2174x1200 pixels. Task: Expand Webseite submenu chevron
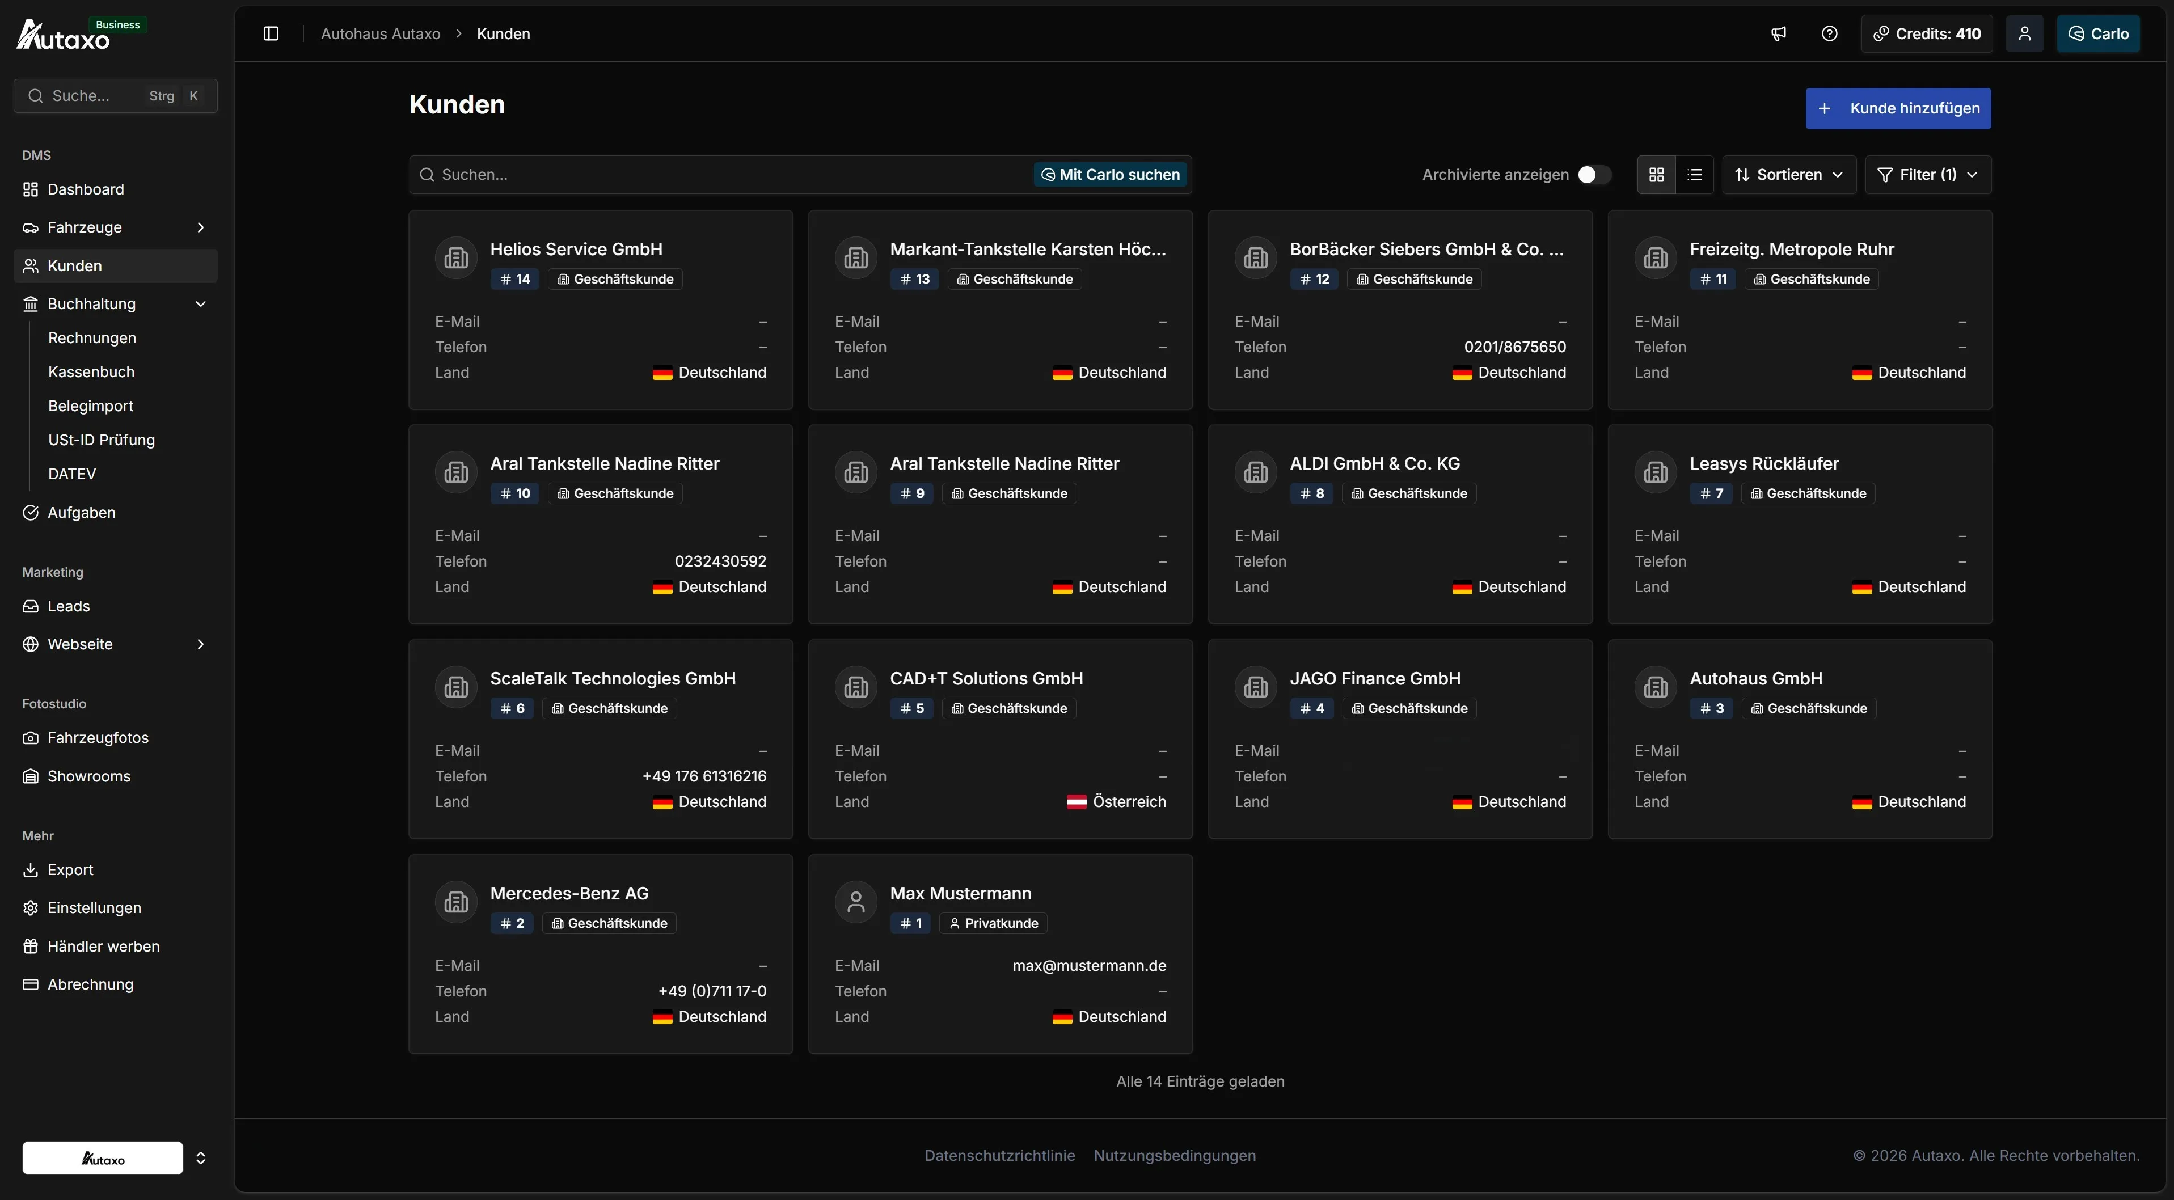[200, 644]
